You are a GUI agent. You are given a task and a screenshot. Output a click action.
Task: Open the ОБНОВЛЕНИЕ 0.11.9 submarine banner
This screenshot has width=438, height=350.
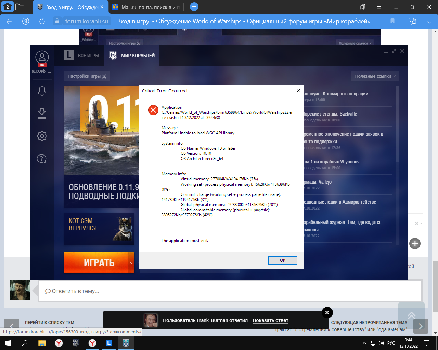(102, 147)
